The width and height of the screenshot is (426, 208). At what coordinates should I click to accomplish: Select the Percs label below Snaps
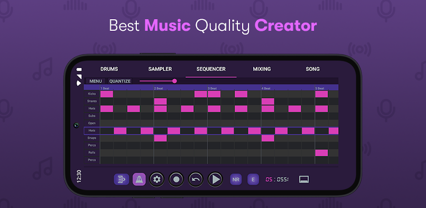(x=92, y=145)
